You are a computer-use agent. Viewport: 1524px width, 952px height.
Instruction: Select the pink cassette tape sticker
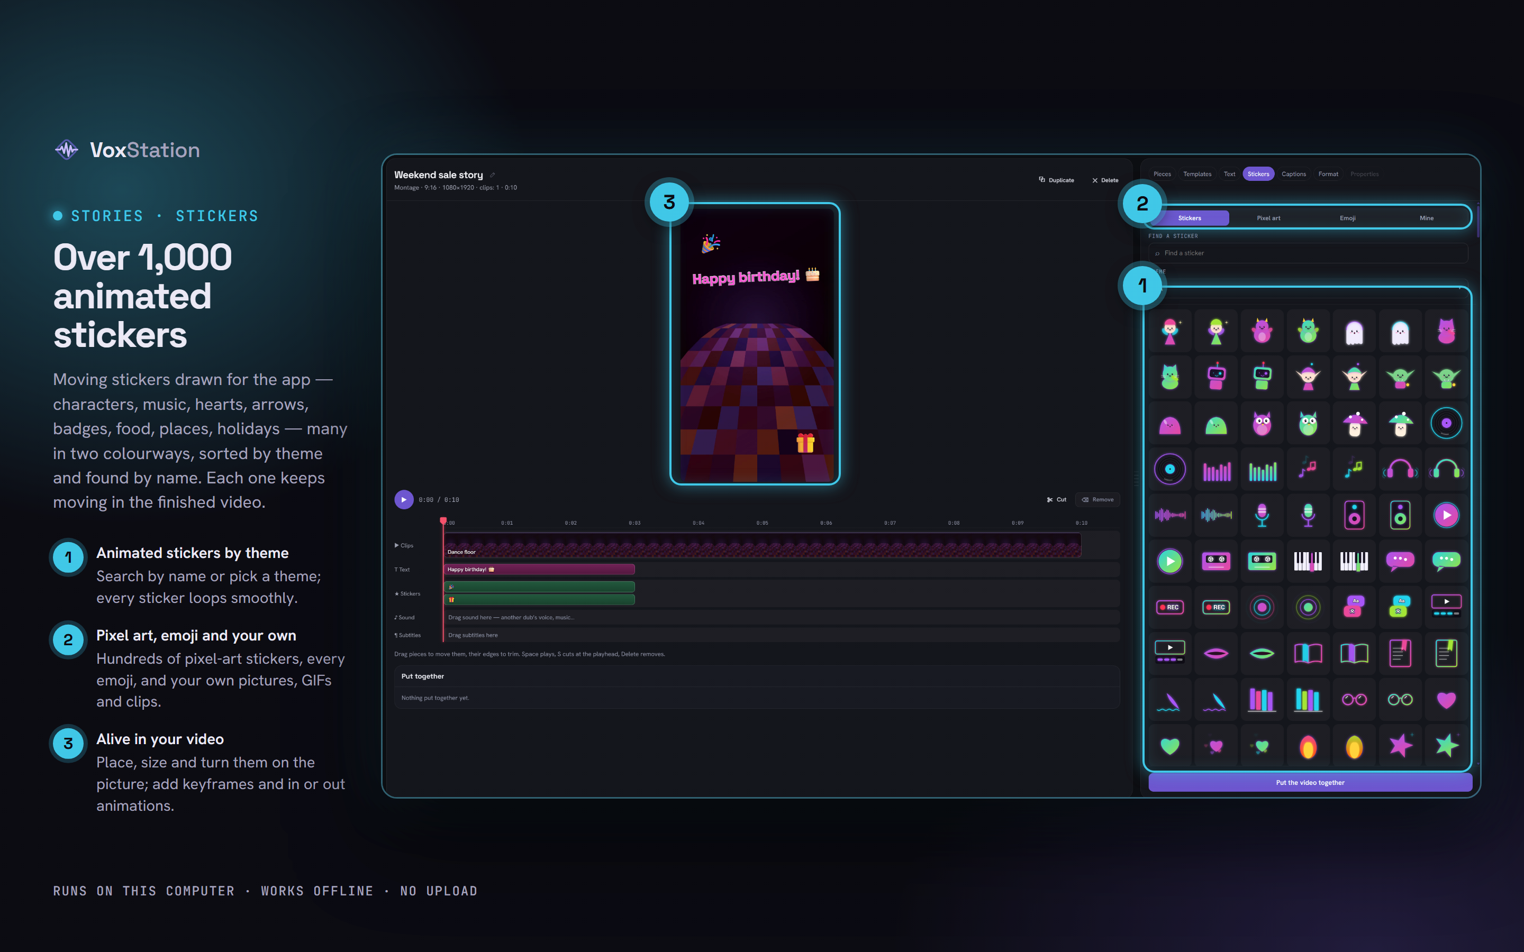[1216, 561]
